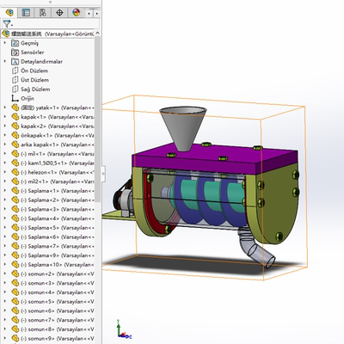Click the somun<8> tree row text
This screenshot has width=344, height=344.
pos(58,329)
